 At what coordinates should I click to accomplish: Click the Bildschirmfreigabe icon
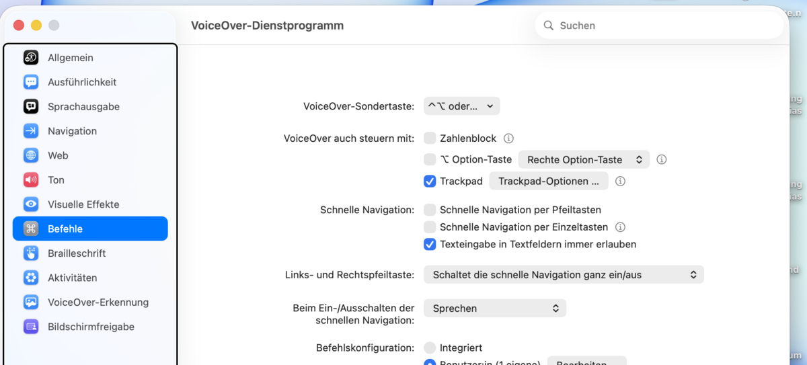[31, 327]
